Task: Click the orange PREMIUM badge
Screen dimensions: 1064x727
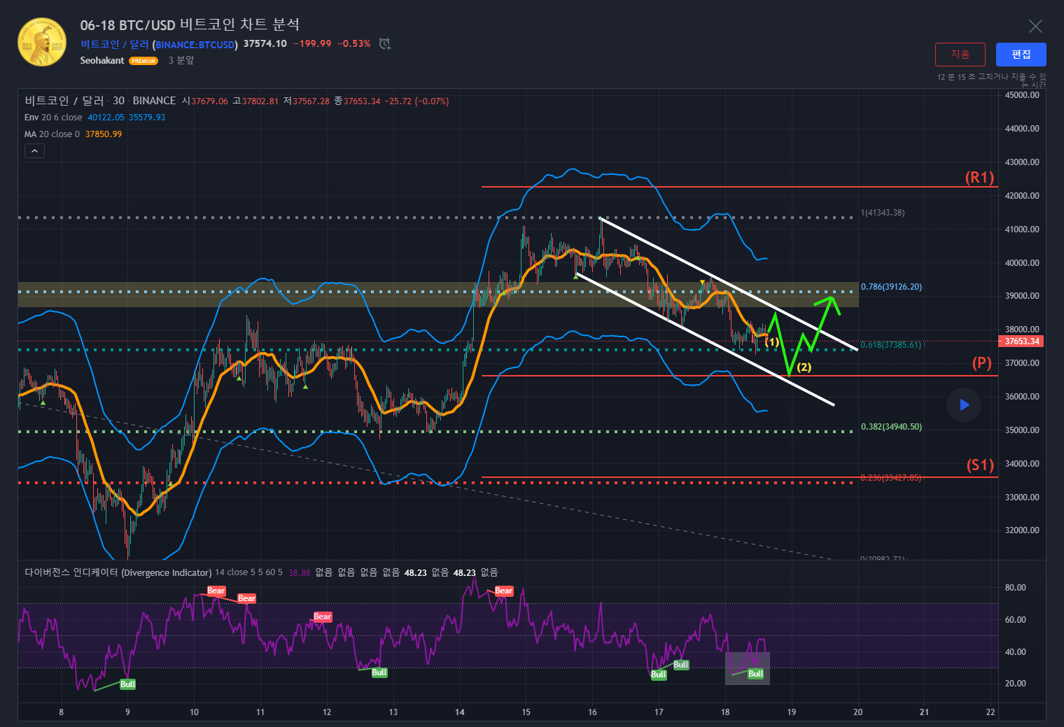Action: point(143,61)
